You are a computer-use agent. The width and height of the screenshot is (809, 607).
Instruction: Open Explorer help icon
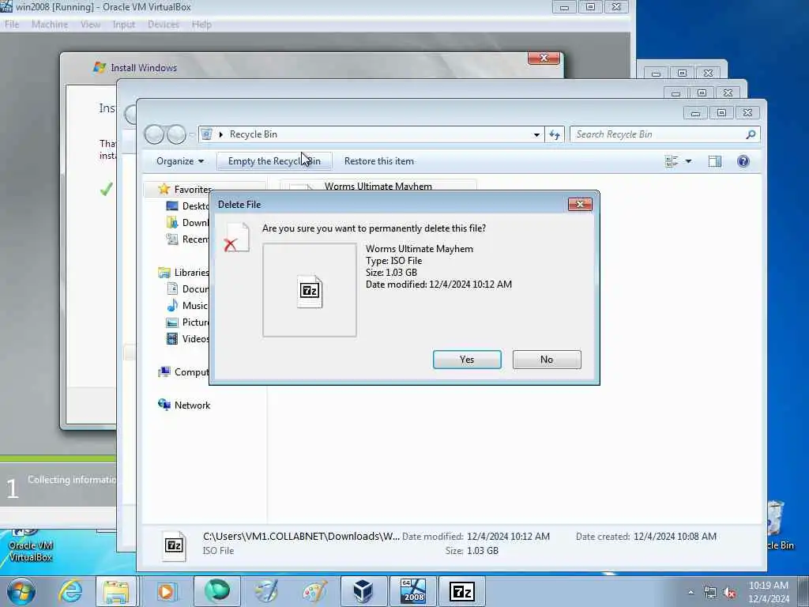coord(743,161)
